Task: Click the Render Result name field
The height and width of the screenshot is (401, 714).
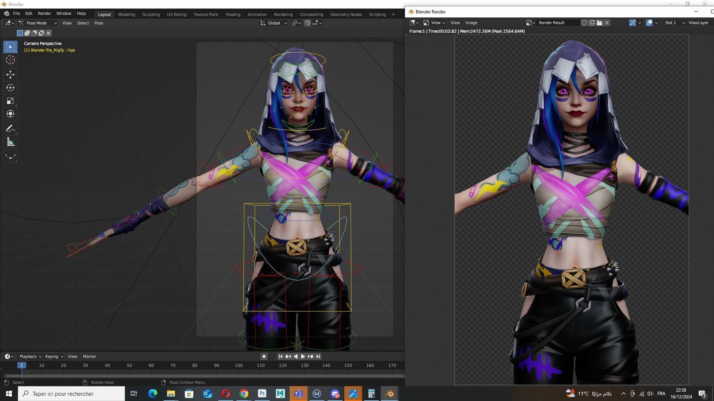Action: click(x=558, y=23)
